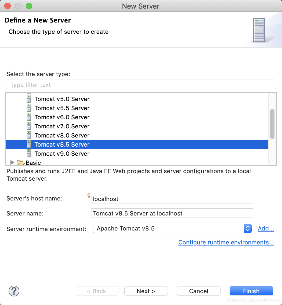Click the Basic folder icon
This screenshot has height=305, width=282.
pyautogui.click(x=20, y=163)
